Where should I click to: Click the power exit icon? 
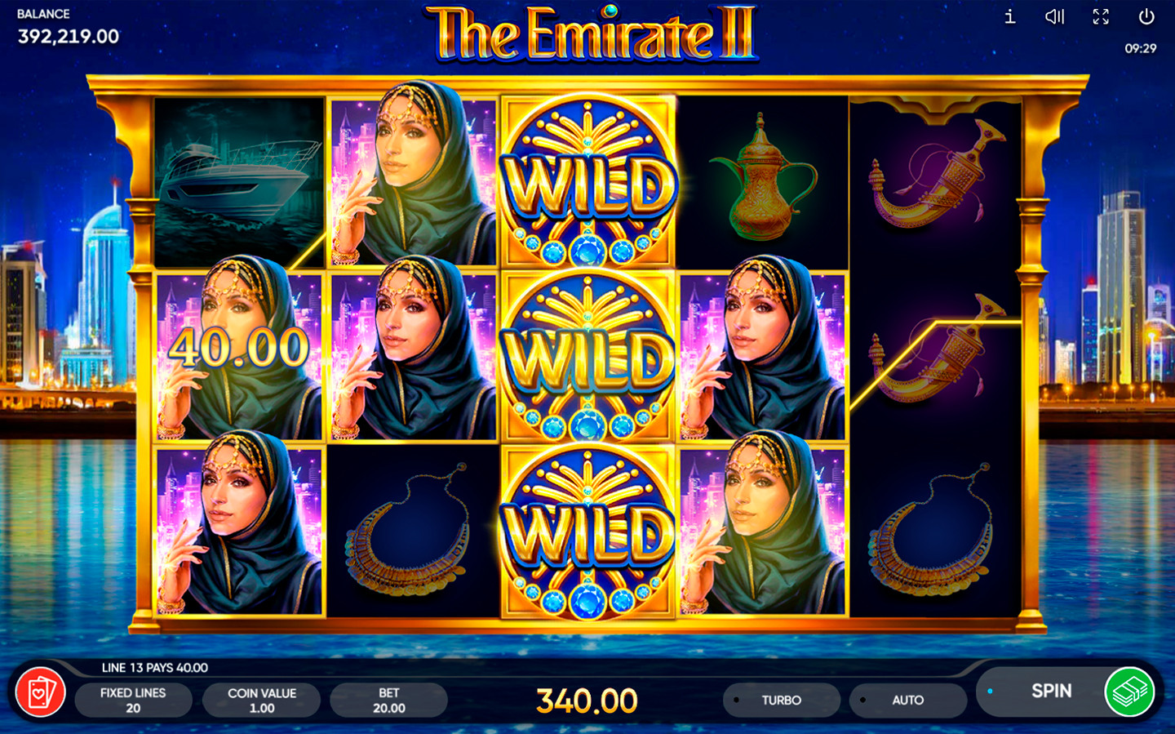click(1146, 16)
